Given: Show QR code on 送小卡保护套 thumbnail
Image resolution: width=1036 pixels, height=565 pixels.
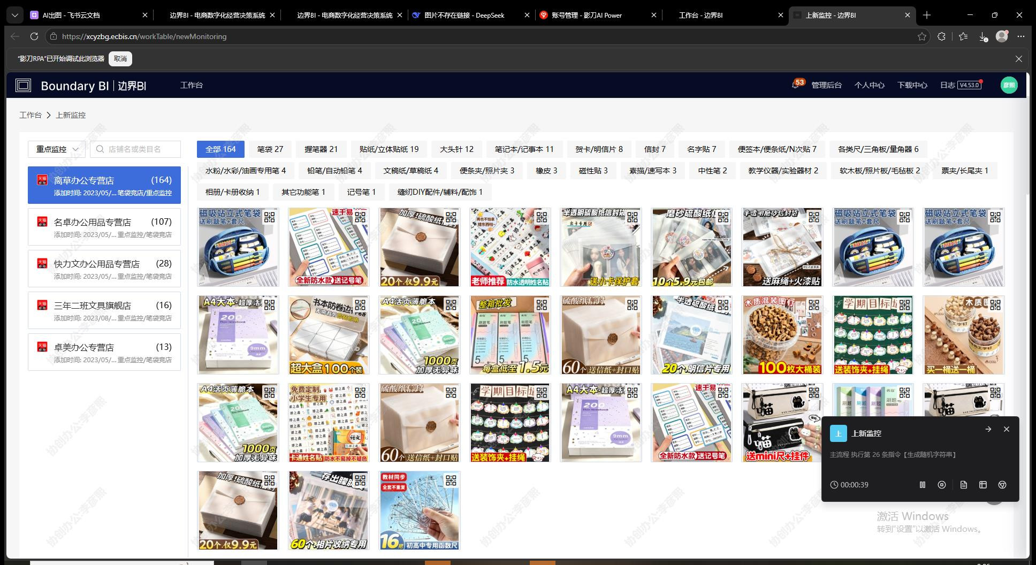Looking at the screenshot, I should (633, 217).
